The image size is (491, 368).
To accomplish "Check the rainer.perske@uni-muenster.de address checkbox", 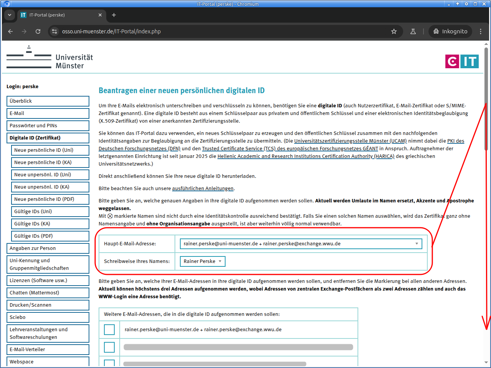I will point(109,330).
